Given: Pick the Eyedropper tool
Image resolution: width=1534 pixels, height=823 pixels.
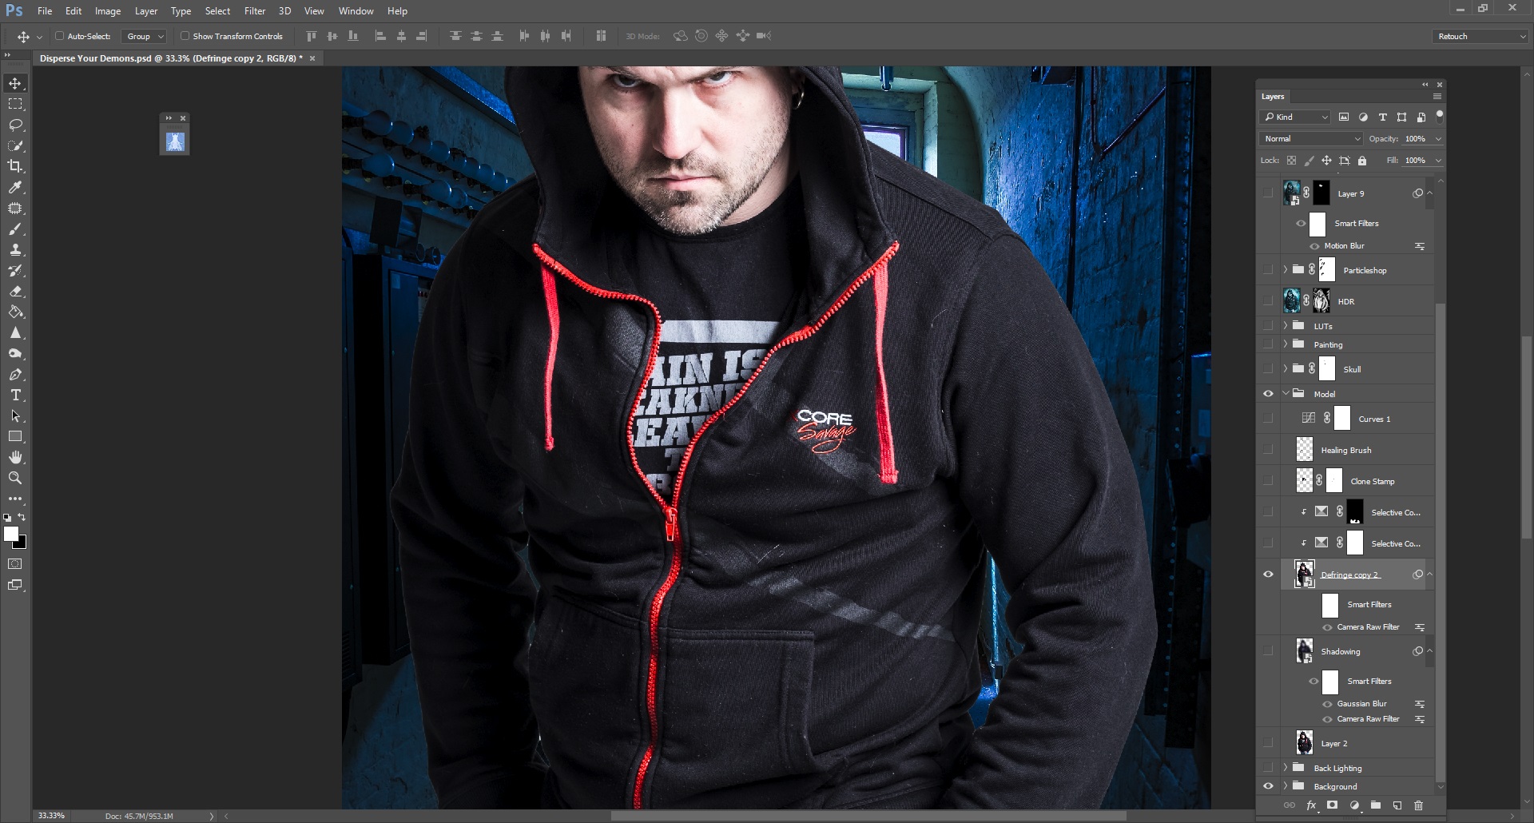Looking at the screenshot, I should coord(15,188).
